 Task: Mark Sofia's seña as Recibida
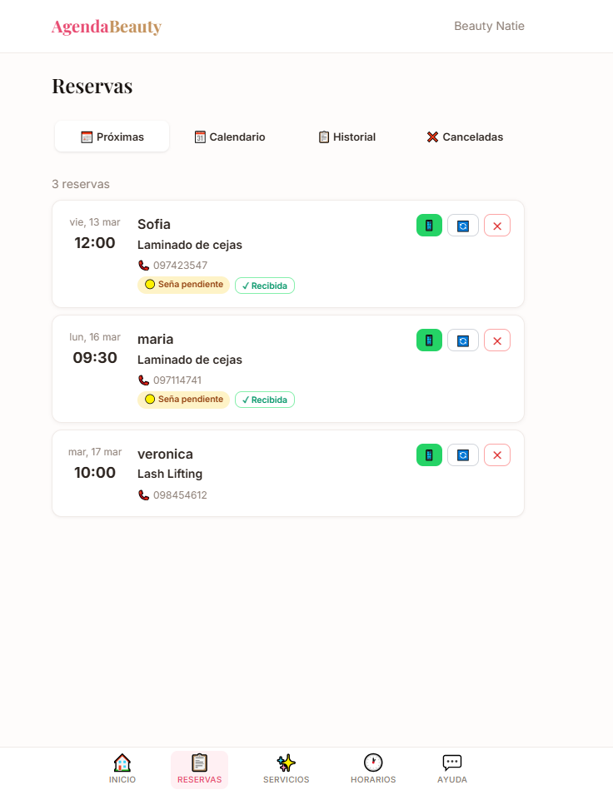[264, 285]
